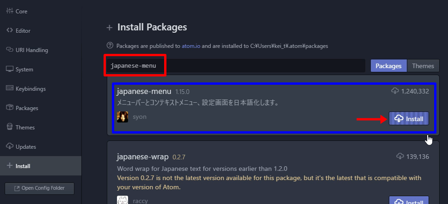
Task: Open Updates via its cloud download icon
Action: tap(10, 146)
